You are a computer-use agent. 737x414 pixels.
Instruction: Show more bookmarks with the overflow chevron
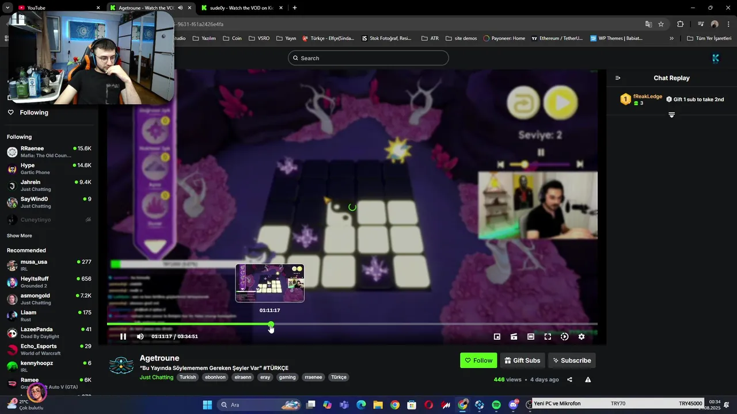coord(671,39)
